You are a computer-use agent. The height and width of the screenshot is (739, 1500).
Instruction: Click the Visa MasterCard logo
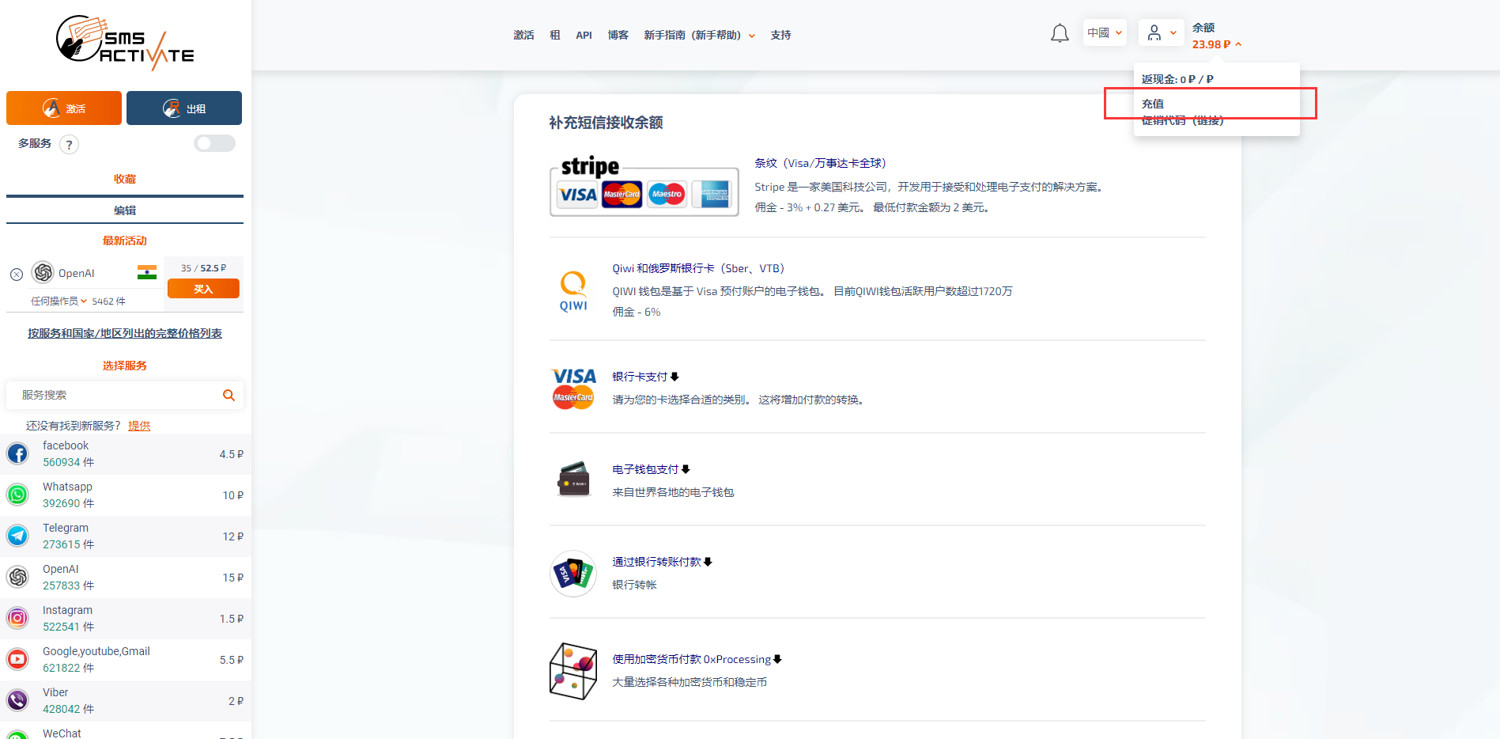point(573,388)
